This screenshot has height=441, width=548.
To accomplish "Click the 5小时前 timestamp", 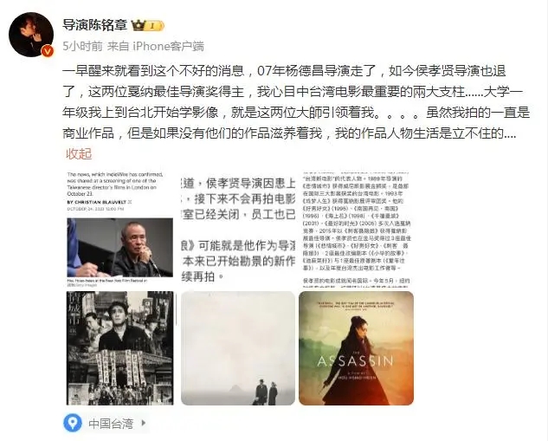I will 82,47.
